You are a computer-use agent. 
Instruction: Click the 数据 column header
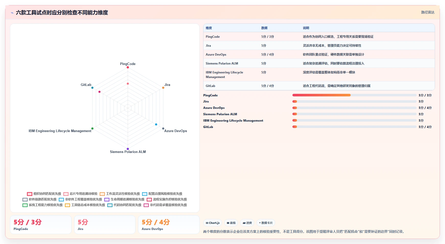click(x=264, y=28)
